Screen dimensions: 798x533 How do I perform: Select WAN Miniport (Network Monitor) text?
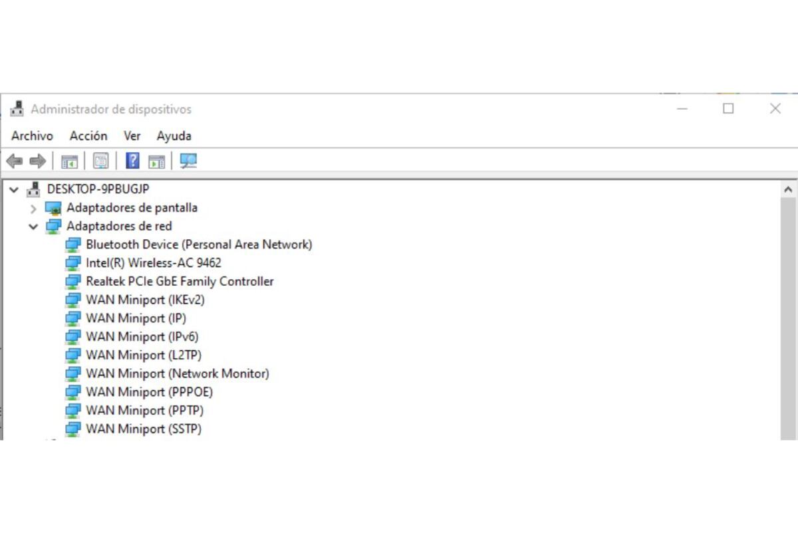pos(178,373)
